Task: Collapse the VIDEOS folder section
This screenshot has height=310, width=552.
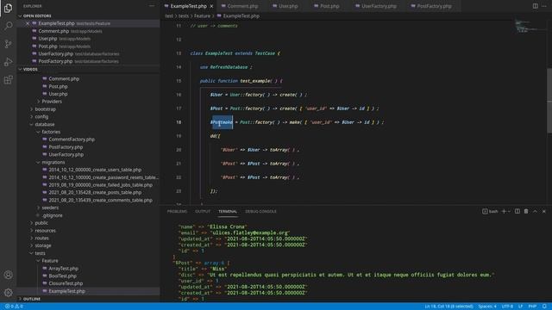Action: tap(88, 69)
